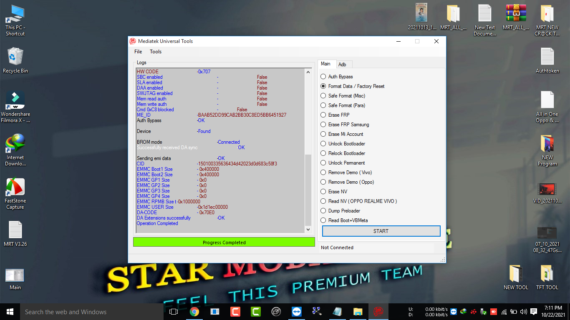Open the 07_10_2021 08_32_47Gs... video file
The width and height of the screenshot is (570, 320).
pos(547,240)
